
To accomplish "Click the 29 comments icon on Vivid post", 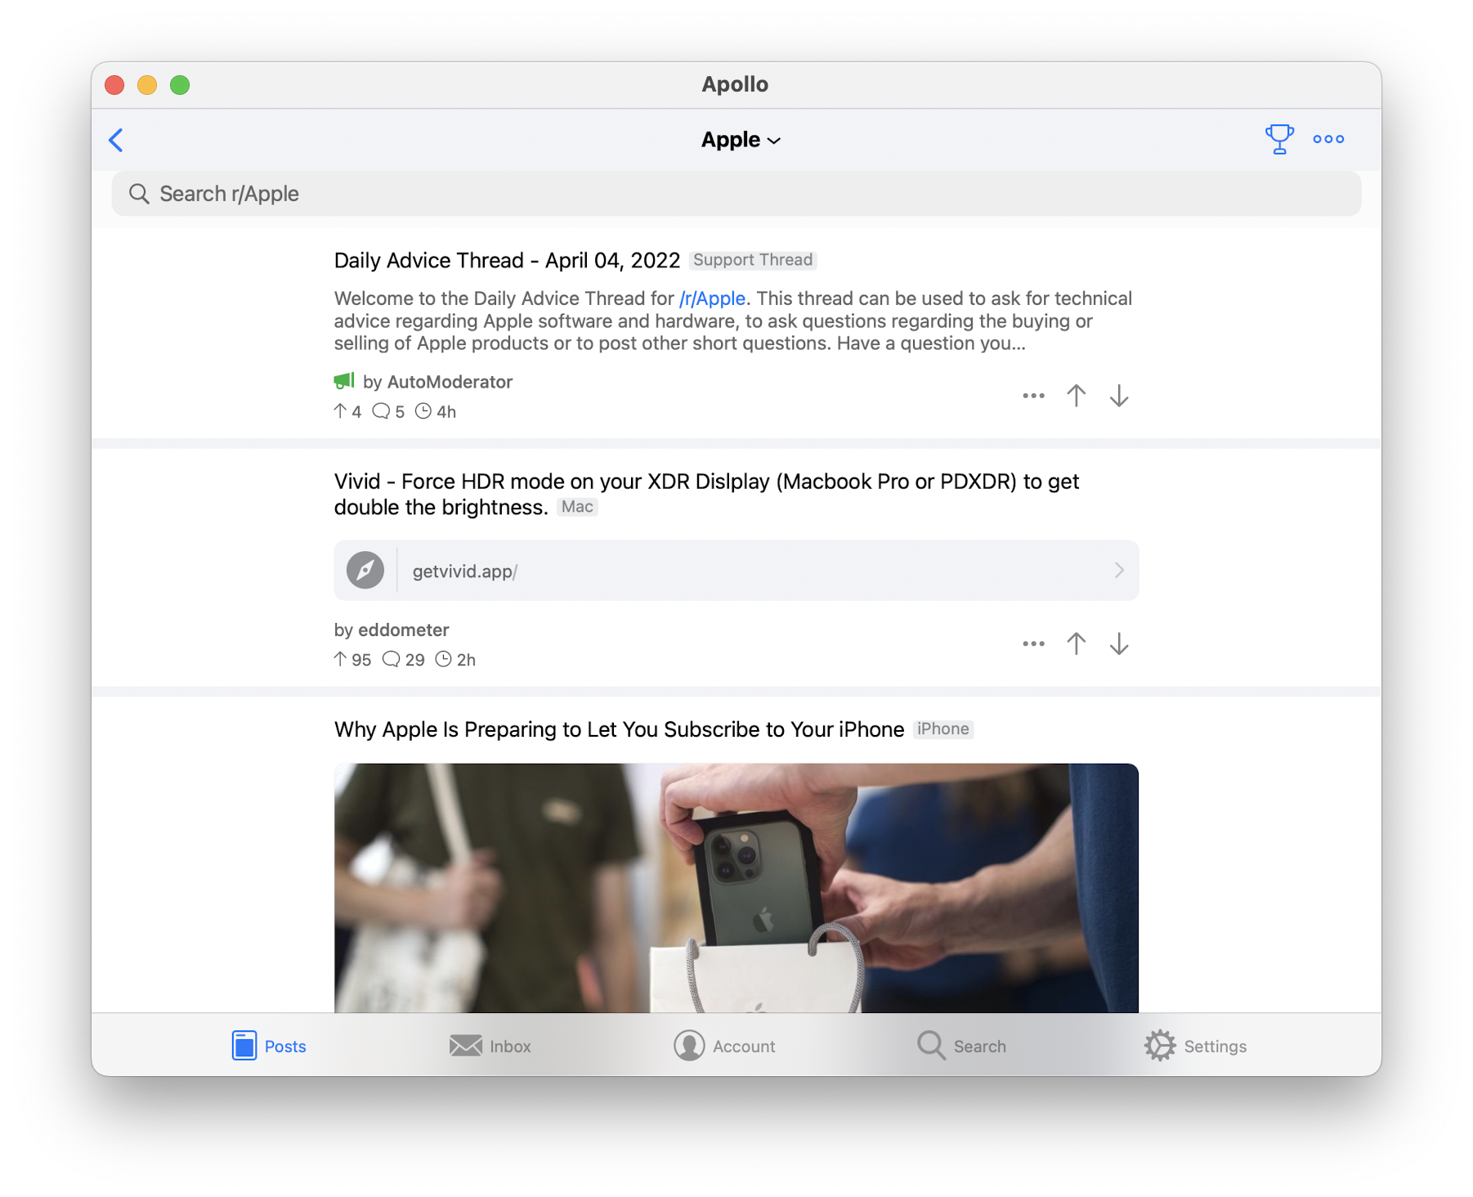I will pos(403,659).
